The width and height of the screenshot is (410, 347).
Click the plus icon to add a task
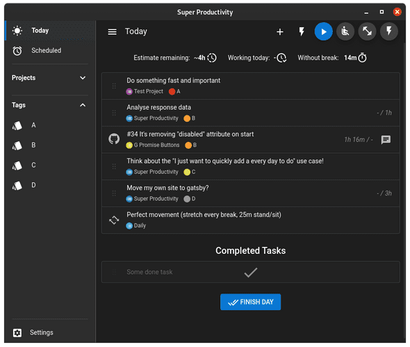(x=280, y=32)
